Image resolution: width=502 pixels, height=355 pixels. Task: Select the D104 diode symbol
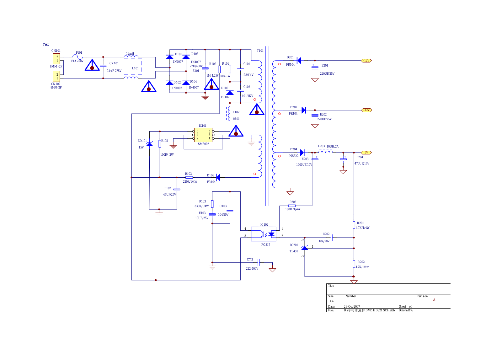(186, 83)
